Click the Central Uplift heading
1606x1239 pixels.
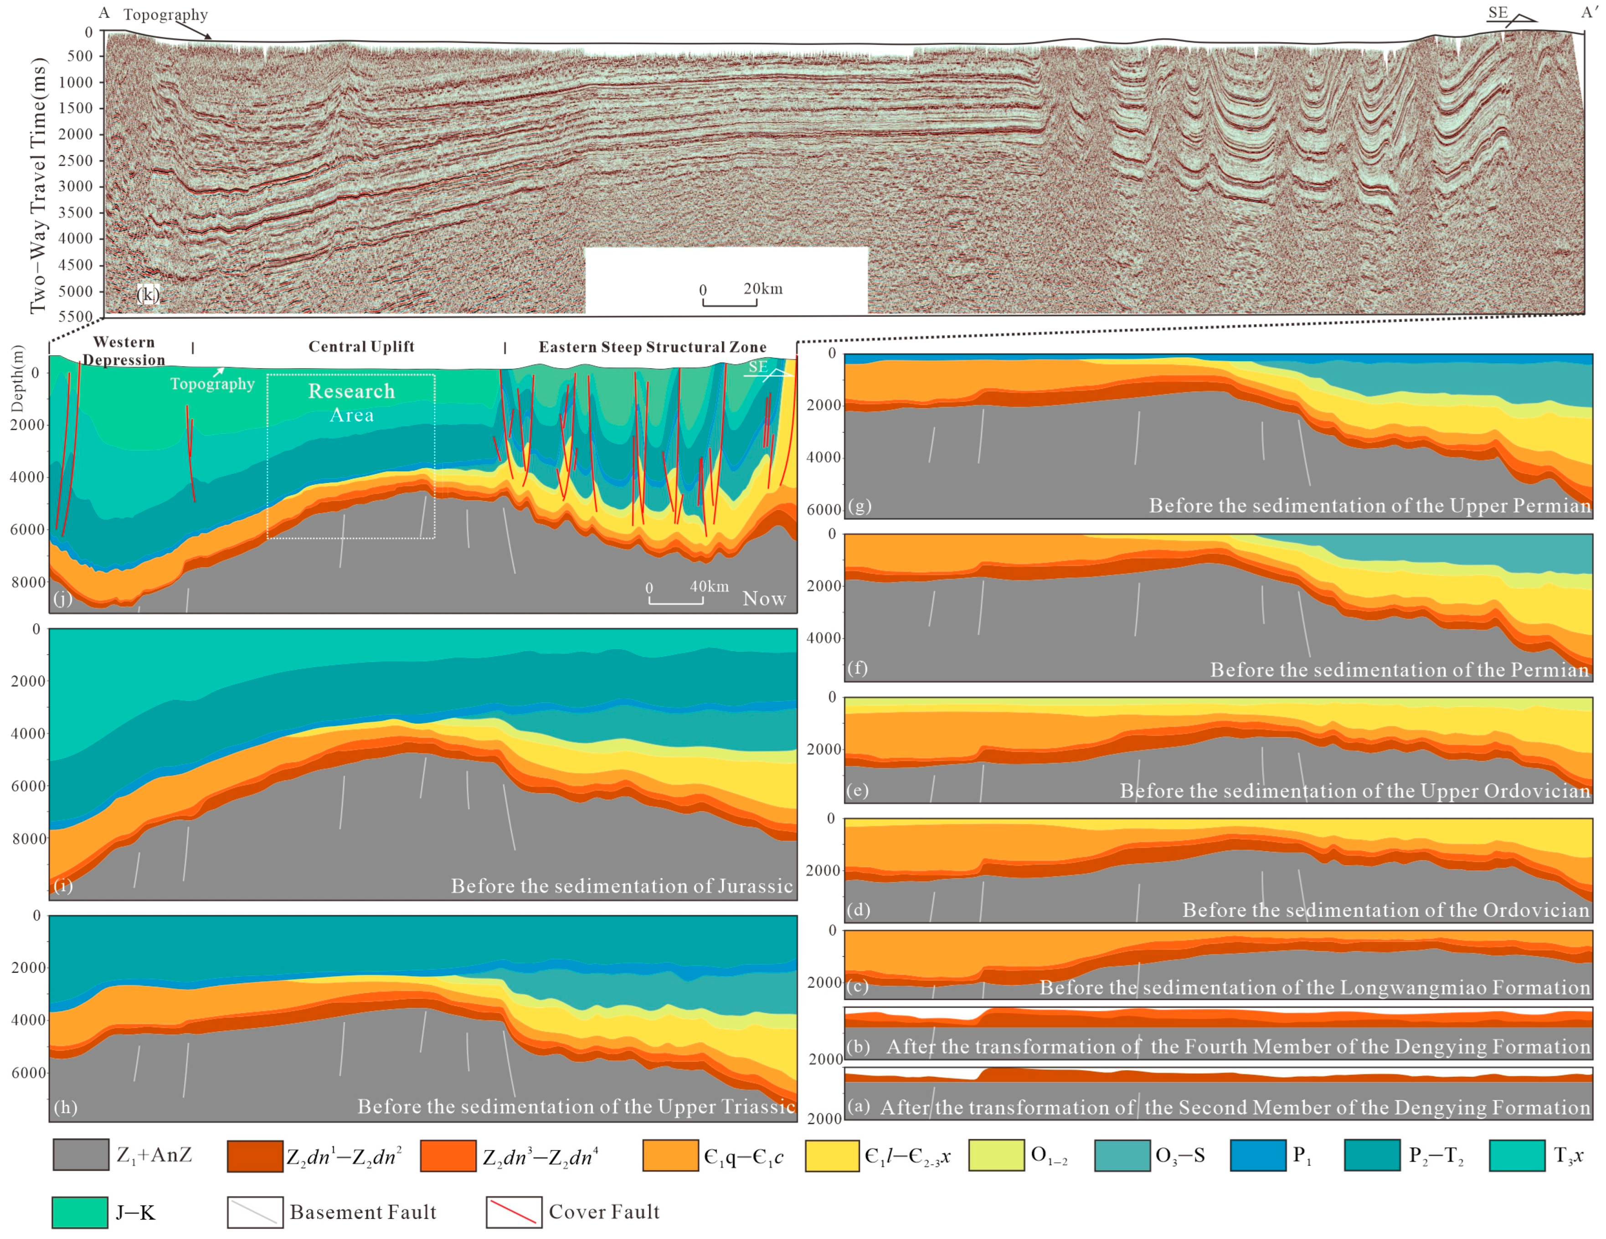click(361, 346)
